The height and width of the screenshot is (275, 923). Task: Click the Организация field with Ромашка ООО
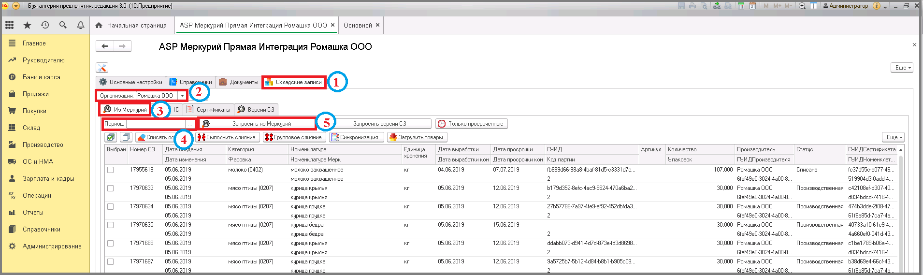[x=157, y=96]
